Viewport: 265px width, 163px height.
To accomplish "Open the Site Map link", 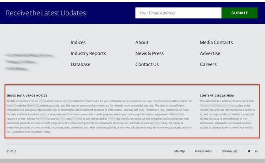I will (x=179, y=151).
